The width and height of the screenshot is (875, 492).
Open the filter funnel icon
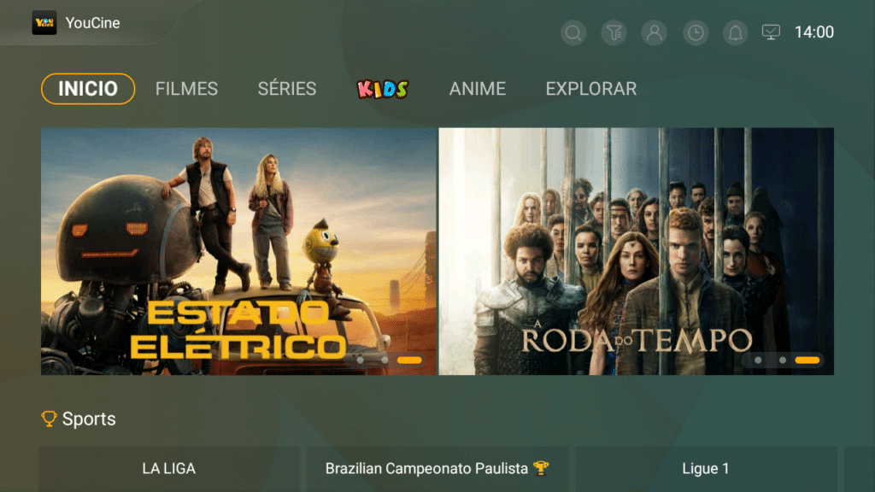(614, 33)
